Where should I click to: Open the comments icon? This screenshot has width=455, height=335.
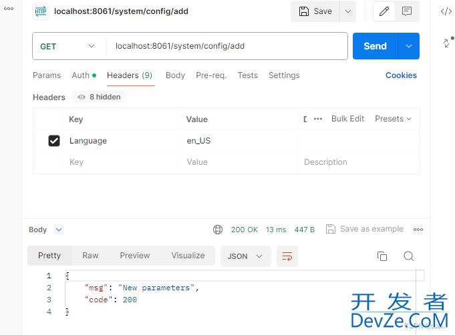(407, 11)
